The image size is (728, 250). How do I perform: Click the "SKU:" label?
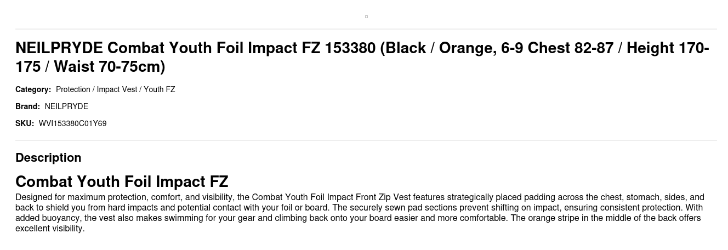[x=25, y=123]
